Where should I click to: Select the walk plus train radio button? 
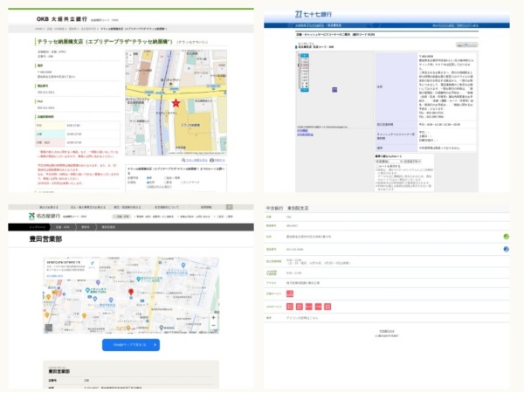[x=165, y=178]
